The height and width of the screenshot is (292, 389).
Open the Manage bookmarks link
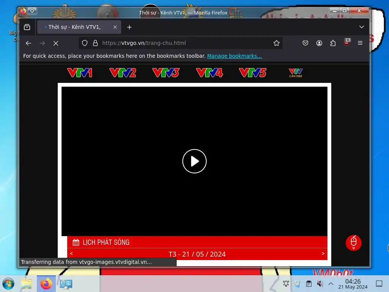click(x=234, y=56)
